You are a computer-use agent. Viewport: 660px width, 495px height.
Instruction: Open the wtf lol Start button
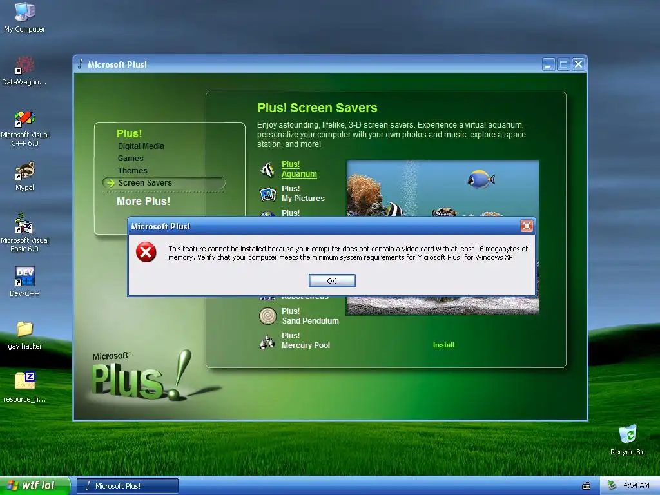point(35,485)
